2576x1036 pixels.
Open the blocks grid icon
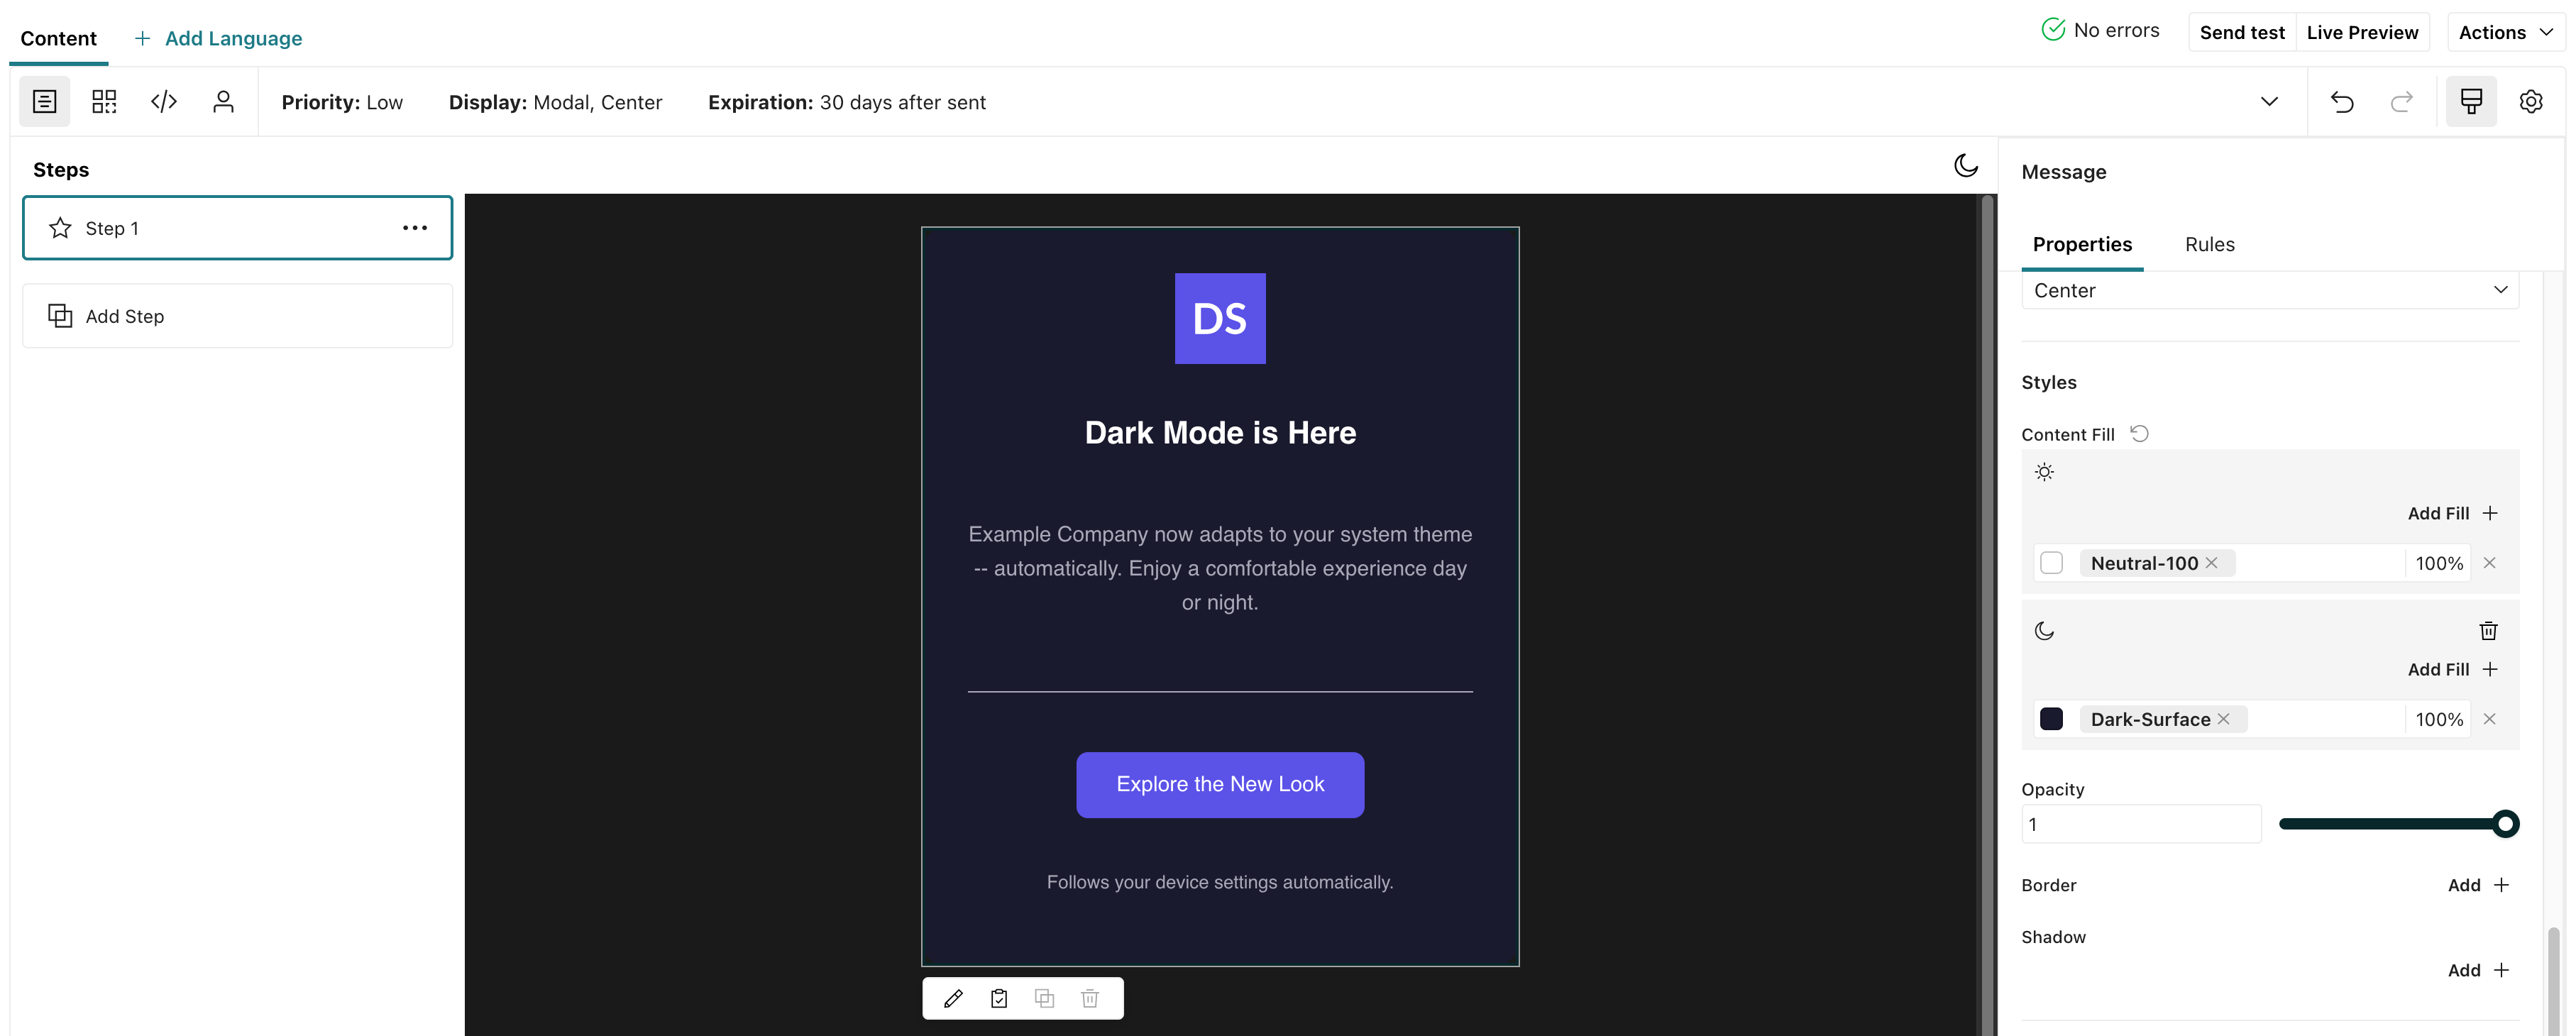[x=104, y=102]
